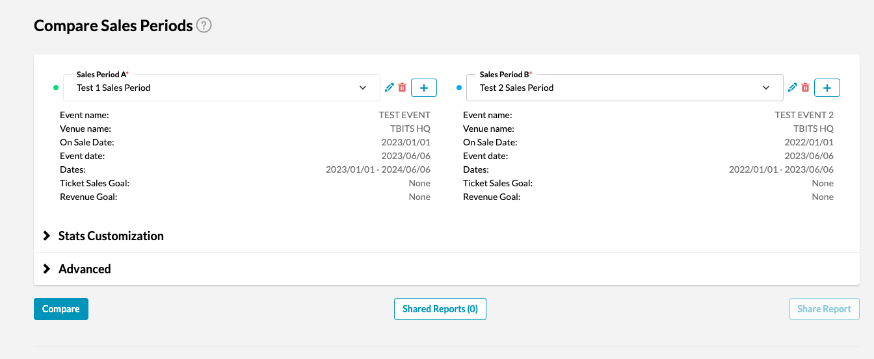This screenshot has height=359, width=874.
Task: Click the blue color dot for Period B
Action: pos(459,88)
